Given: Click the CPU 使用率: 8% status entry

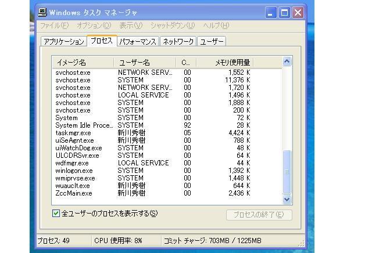Looking at the screenshot, I should point(118,241).
